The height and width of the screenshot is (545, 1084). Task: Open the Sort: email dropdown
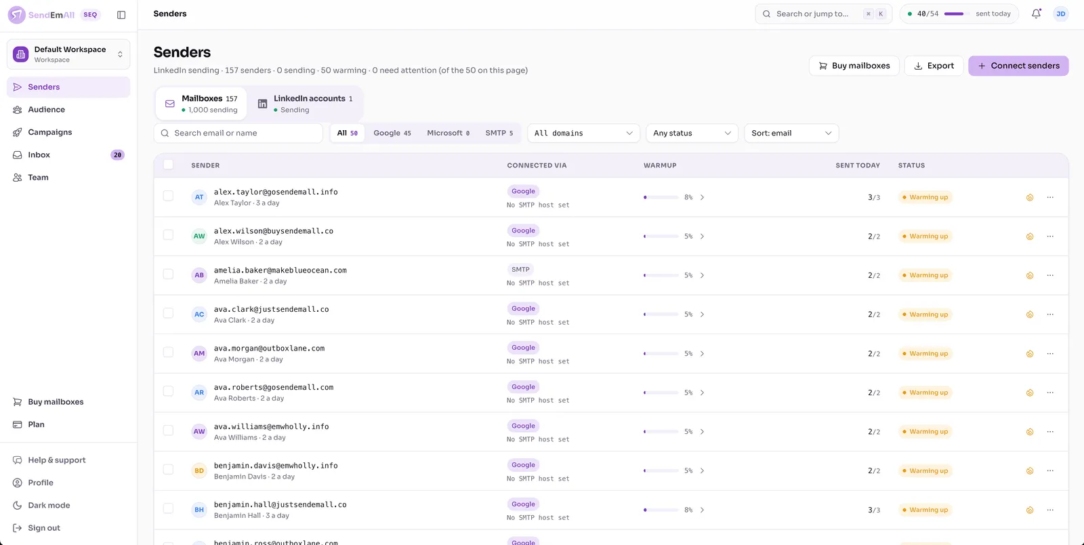(x=791, y=133)
